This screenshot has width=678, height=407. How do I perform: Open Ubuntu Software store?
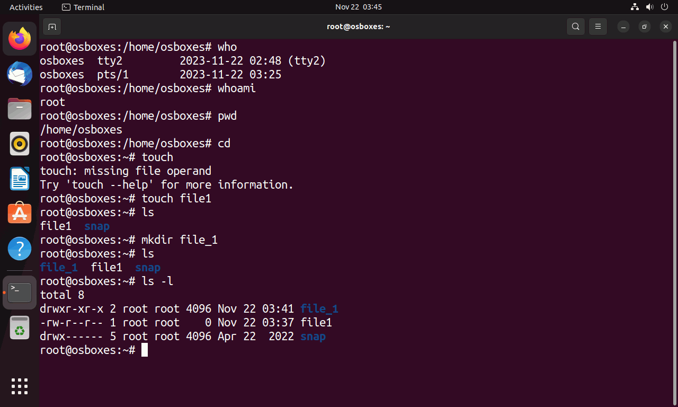pos(20,214)
